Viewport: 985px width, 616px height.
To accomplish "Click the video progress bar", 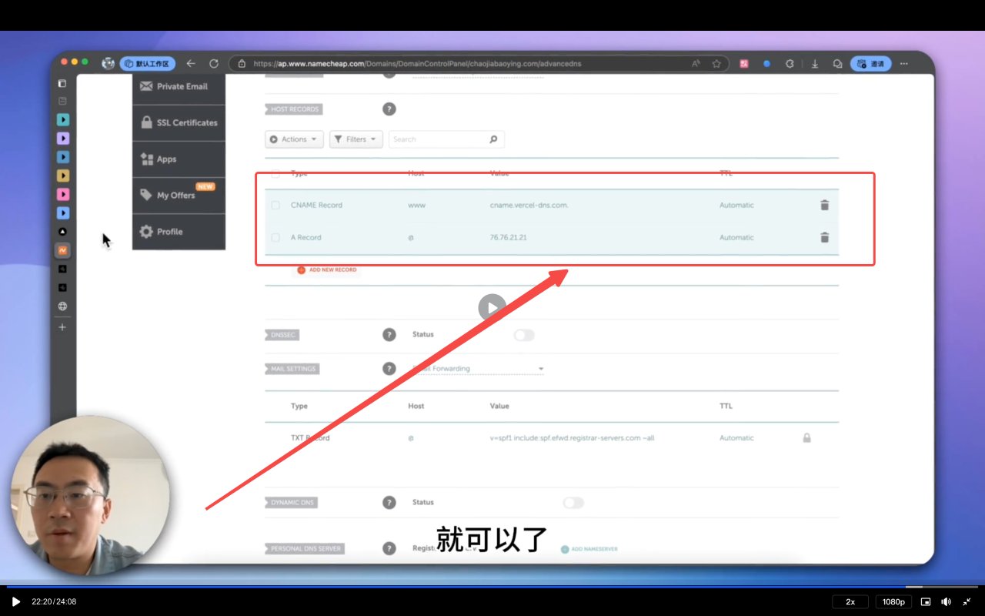I will 492,587.
